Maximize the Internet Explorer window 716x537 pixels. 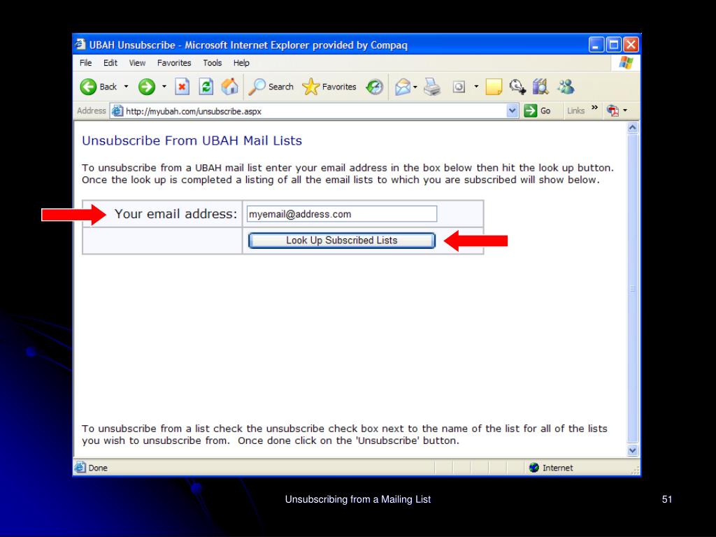(614, 45)
